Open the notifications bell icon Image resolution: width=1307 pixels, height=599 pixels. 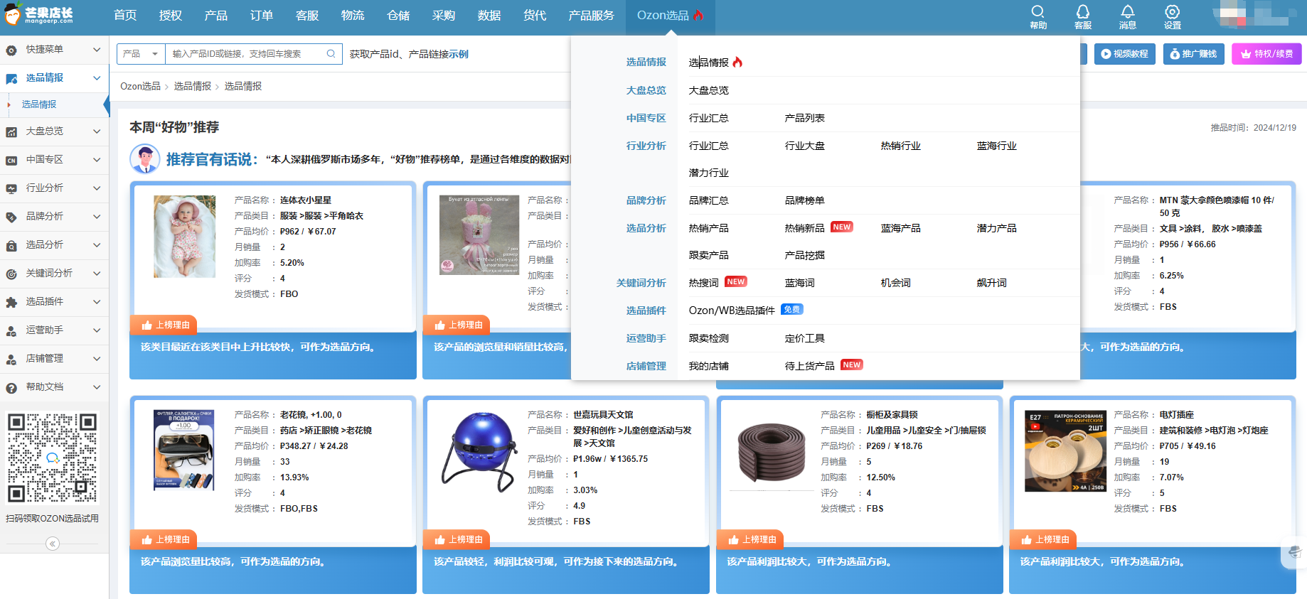pyautogui.click(x=1127, y=12)
